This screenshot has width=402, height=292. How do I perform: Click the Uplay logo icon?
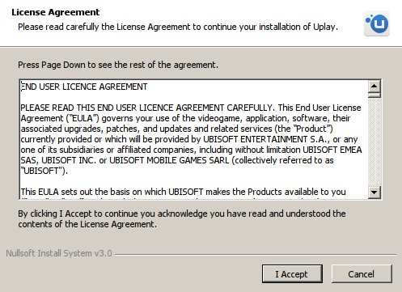click(377, 23)
